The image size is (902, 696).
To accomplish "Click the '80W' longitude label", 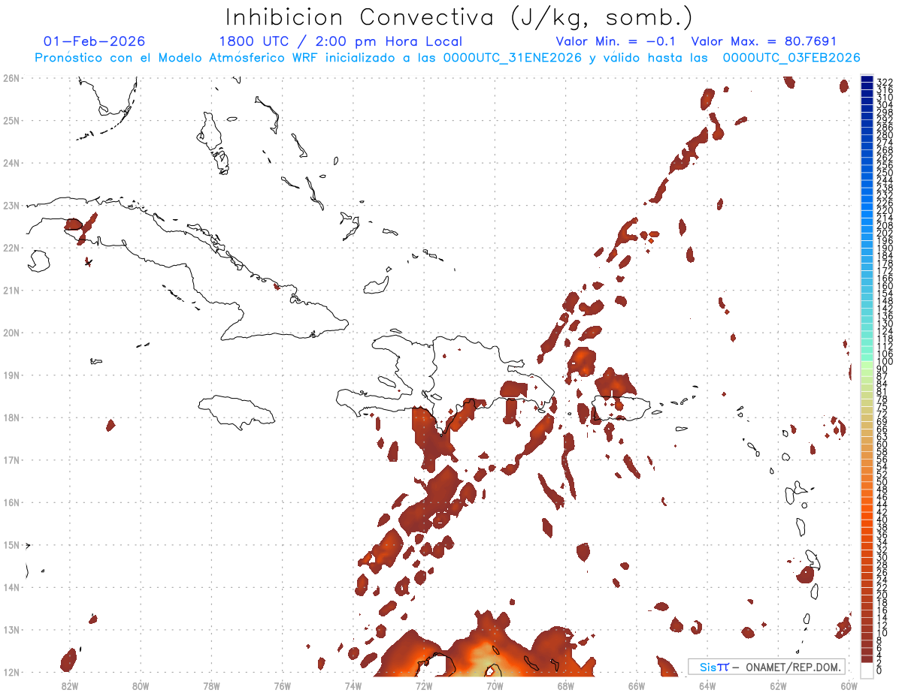I will pos(141,685).
